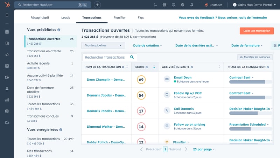Switch to Flux tab

tap(141, 18)
